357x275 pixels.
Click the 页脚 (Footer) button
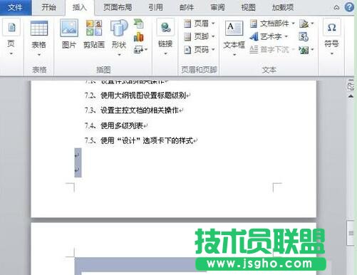(197, 36)
